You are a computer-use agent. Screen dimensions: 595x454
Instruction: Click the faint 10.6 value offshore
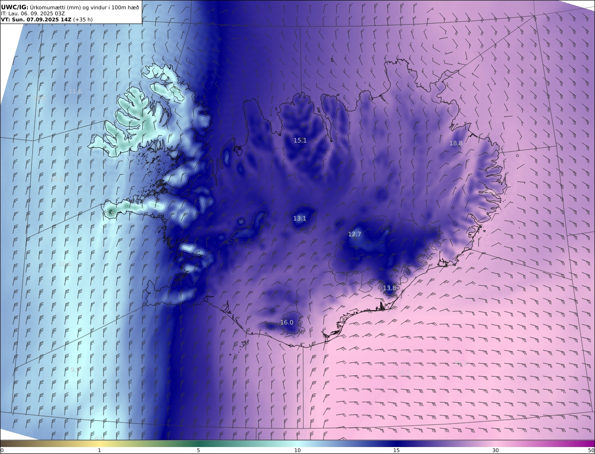tap(58, 179)
